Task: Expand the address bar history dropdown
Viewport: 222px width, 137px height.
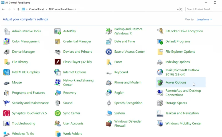Action: pos(178,9)
